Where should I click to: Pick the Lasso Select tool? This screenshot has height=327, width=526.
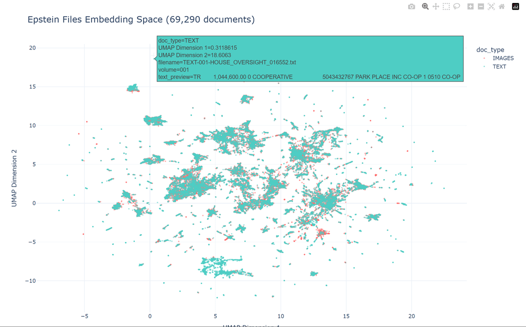457,6
